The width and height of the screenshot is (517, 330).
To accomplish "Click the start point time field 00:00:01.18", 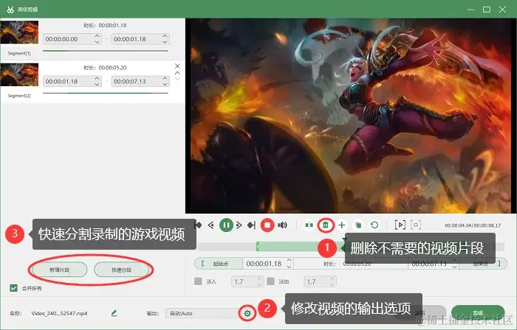I will (267, 264).
